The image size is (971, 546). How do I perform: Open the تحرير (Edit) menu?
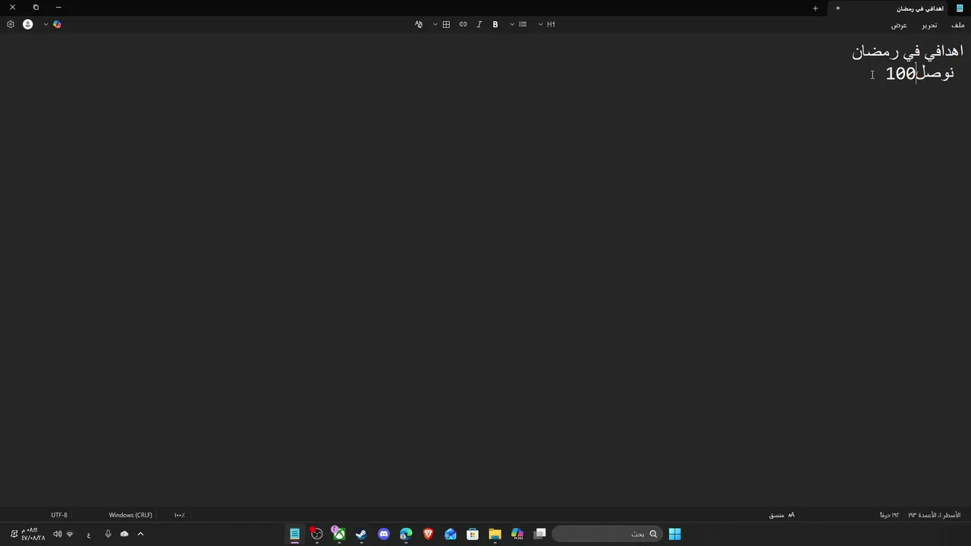pyautogui.click(x=929, y=25)
